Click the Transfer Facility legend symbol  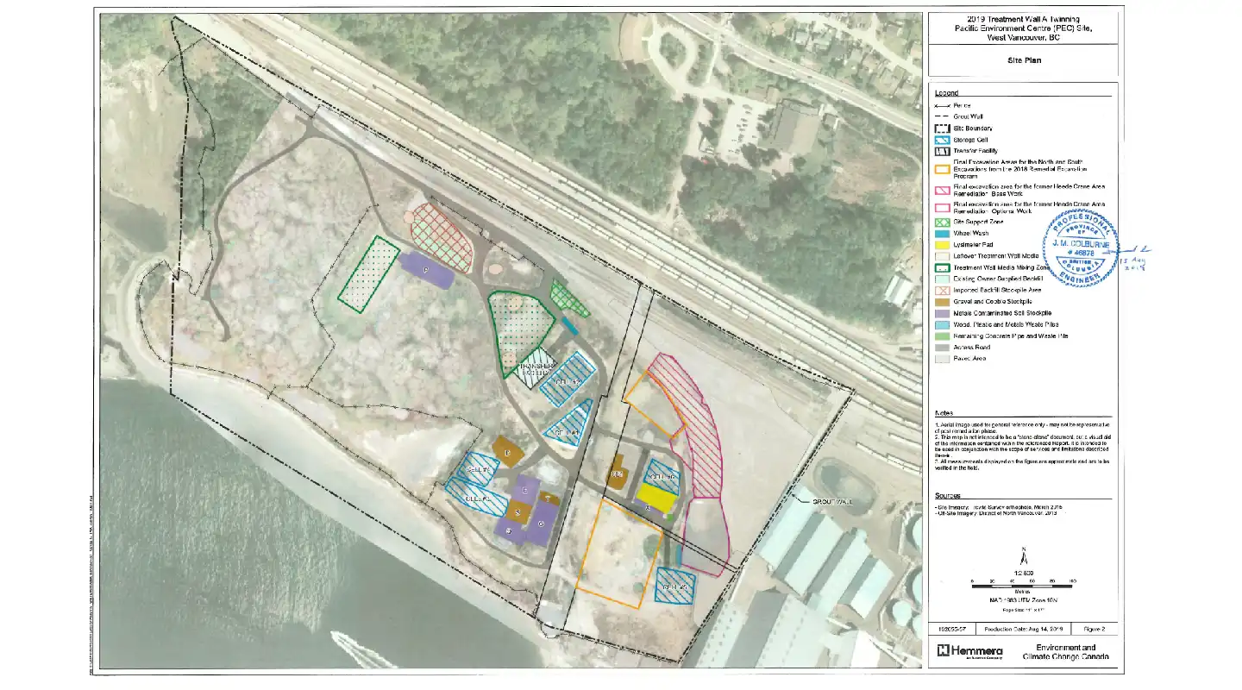(x=943, y=151)
